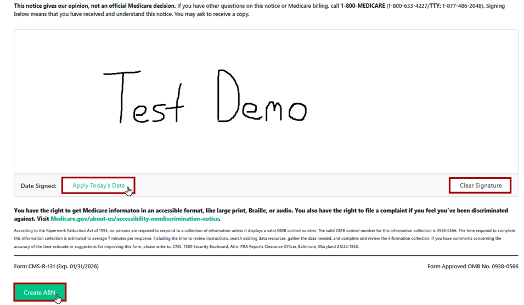The height and width of the screenshot is (305, 524).
Task: Click the "Date Signed:" label
Action: [38, 186]
